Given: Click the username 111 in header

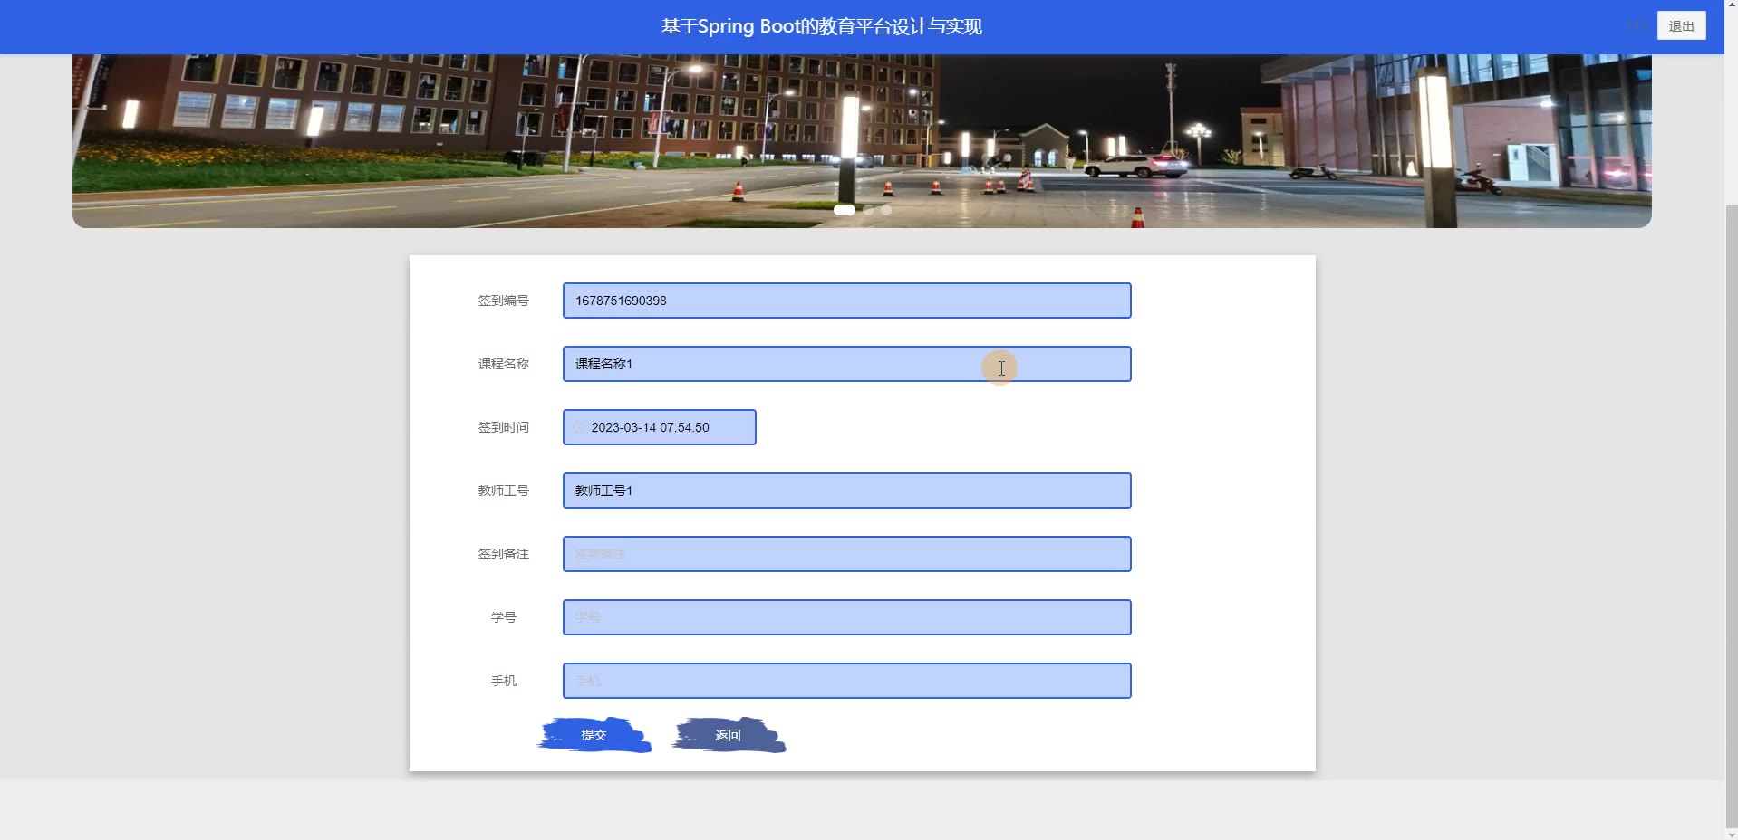Looking at the screenshot, I should (x=1636, y=26).
